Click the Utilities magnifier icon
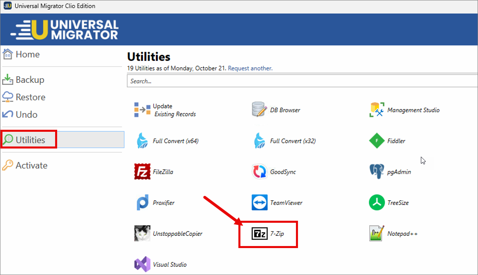Viewport: 478px width, 275px height. (x=8, y=140)
